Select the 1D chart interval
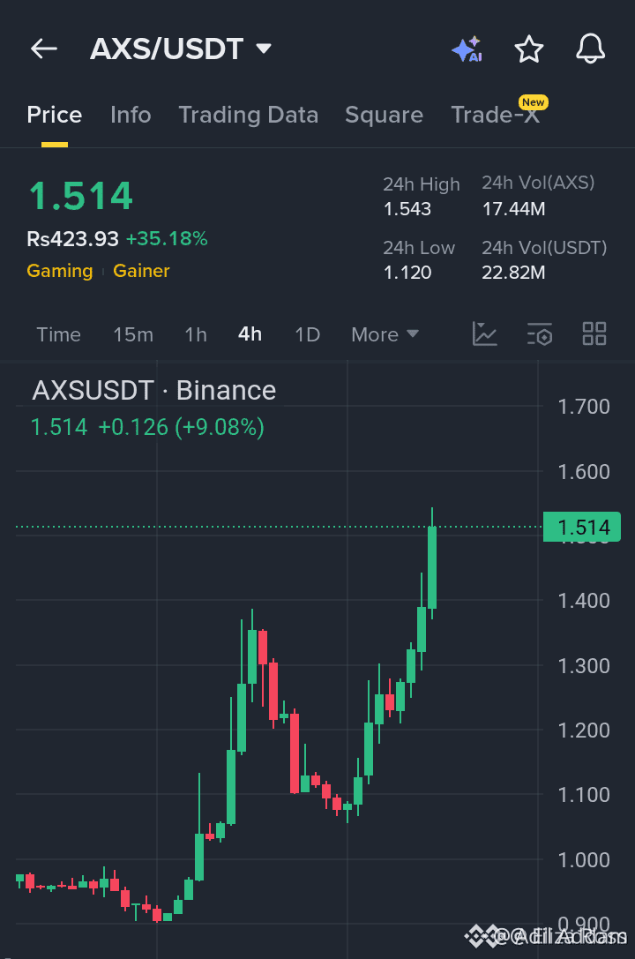Viewport: 635px width, 959px height. pyautogui.click(x=308, y=334)
